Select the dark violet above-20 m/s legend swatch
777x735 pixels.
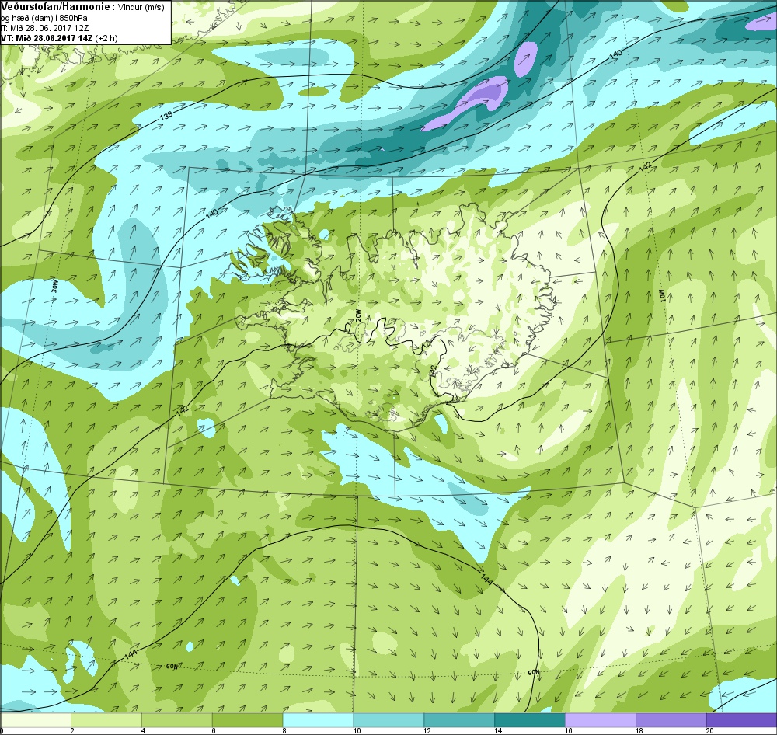741,719
